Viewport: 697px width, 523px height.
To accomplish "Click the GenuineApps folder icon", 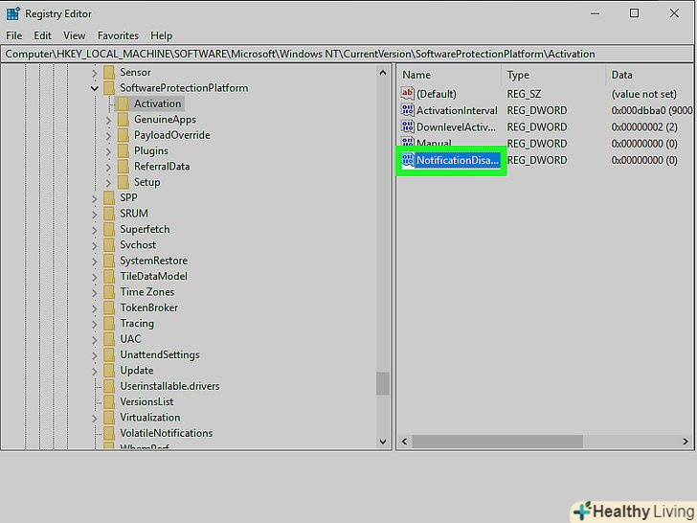I will coord(123,120).
